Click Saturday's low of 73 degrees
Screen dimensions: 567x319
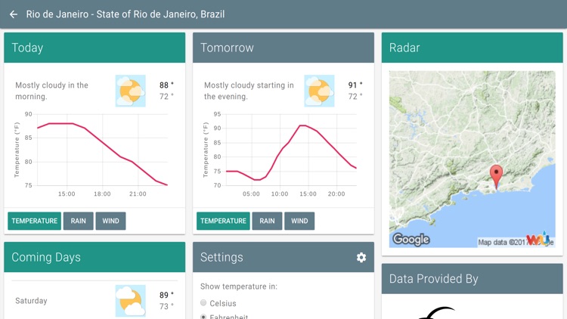pyautogui.click(x=166, y=306)
